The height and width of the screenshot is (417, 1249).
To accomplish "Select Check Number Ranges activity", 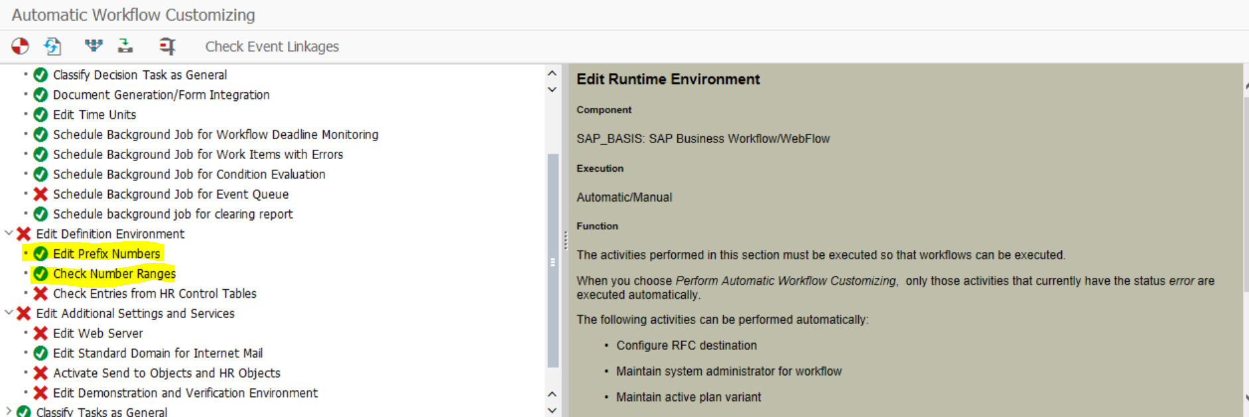I will pos(114,274).
